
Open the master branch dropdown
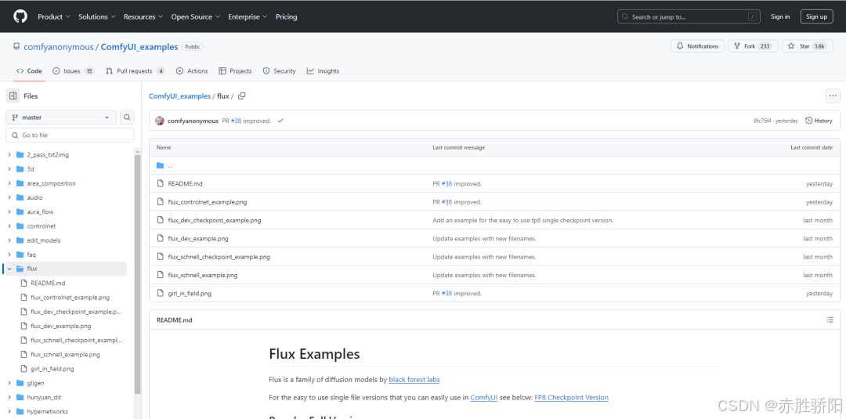[61, 117]
